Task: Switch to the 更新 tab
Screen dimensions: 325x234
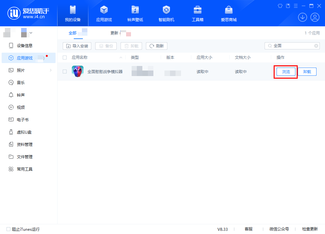Action: [x=114, y=33]
